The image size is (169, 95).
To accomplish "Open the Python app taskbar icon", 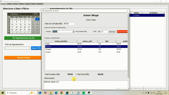I will (89, 93).
